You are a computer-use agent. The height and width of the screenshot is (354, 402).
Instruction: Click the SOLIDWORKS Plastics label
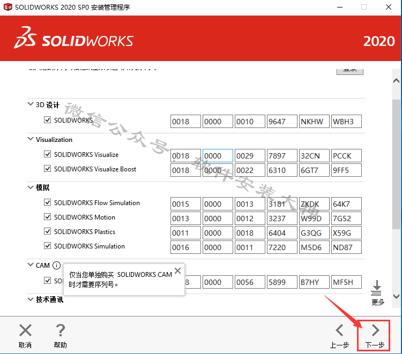tap(85, 231)
